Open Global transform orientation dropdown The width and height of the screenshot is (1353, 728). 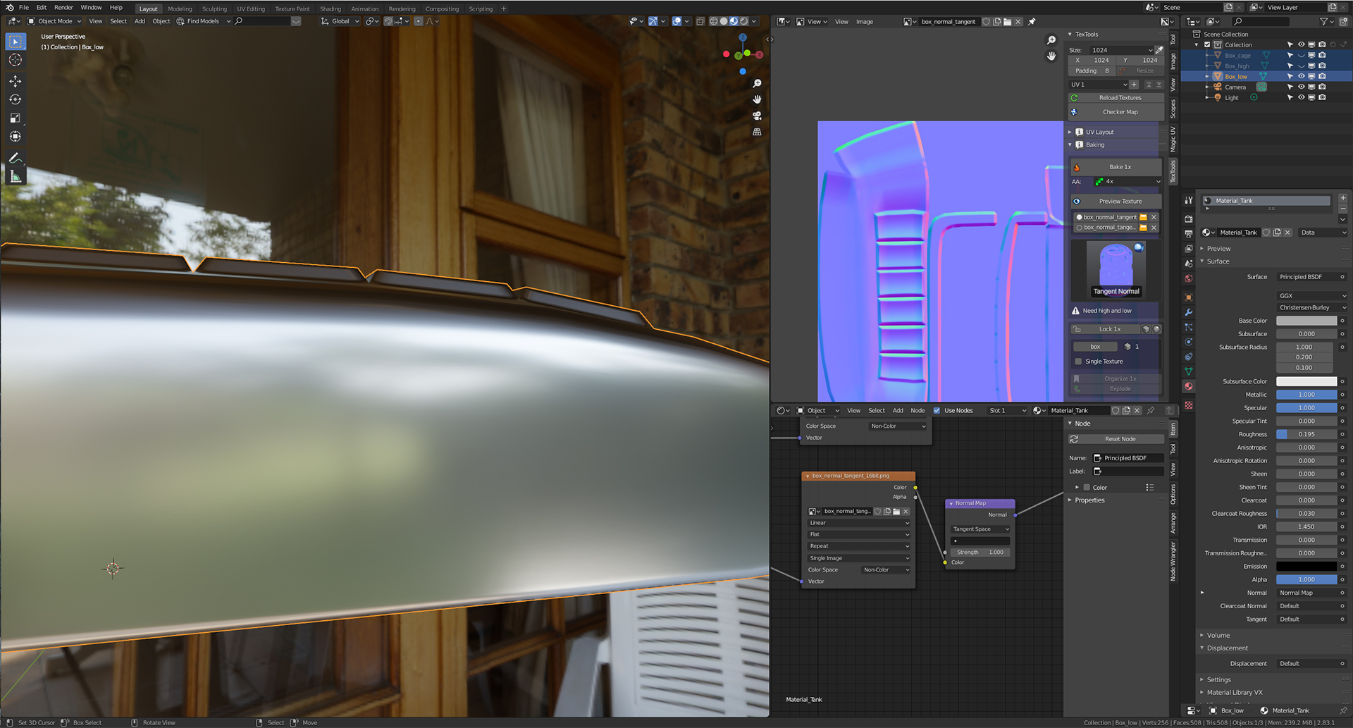[x=340, y=21]
